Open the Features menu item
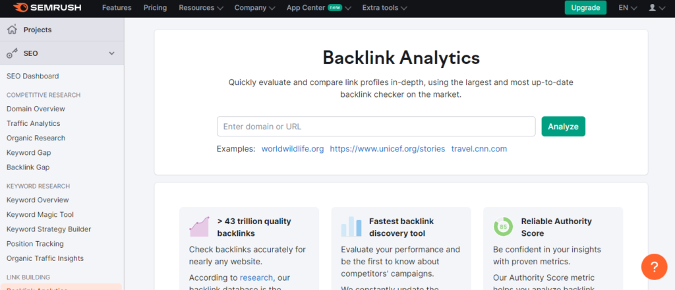 pos(117,8)
